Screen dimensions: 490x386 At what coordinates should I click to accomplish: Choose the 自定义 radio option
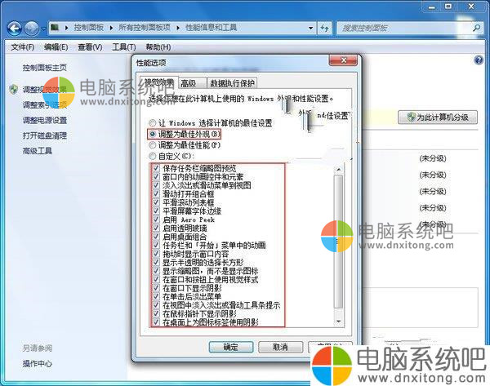[152, 155]
